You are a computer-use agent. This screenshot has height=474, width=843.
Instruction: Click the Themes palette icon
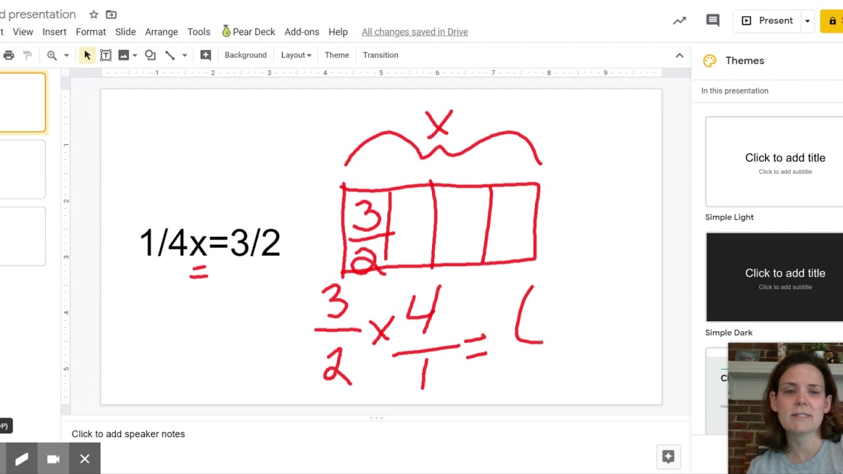(709, 61)
